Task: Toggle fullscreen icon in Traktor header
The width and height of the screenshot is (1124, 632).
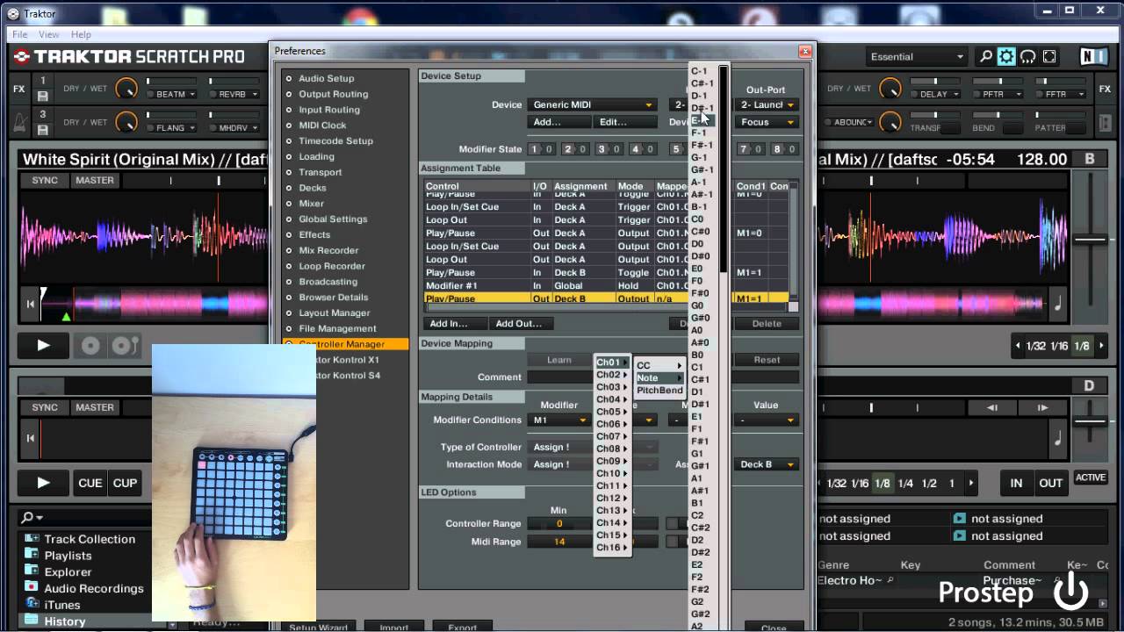Action: pos(1049,57)
